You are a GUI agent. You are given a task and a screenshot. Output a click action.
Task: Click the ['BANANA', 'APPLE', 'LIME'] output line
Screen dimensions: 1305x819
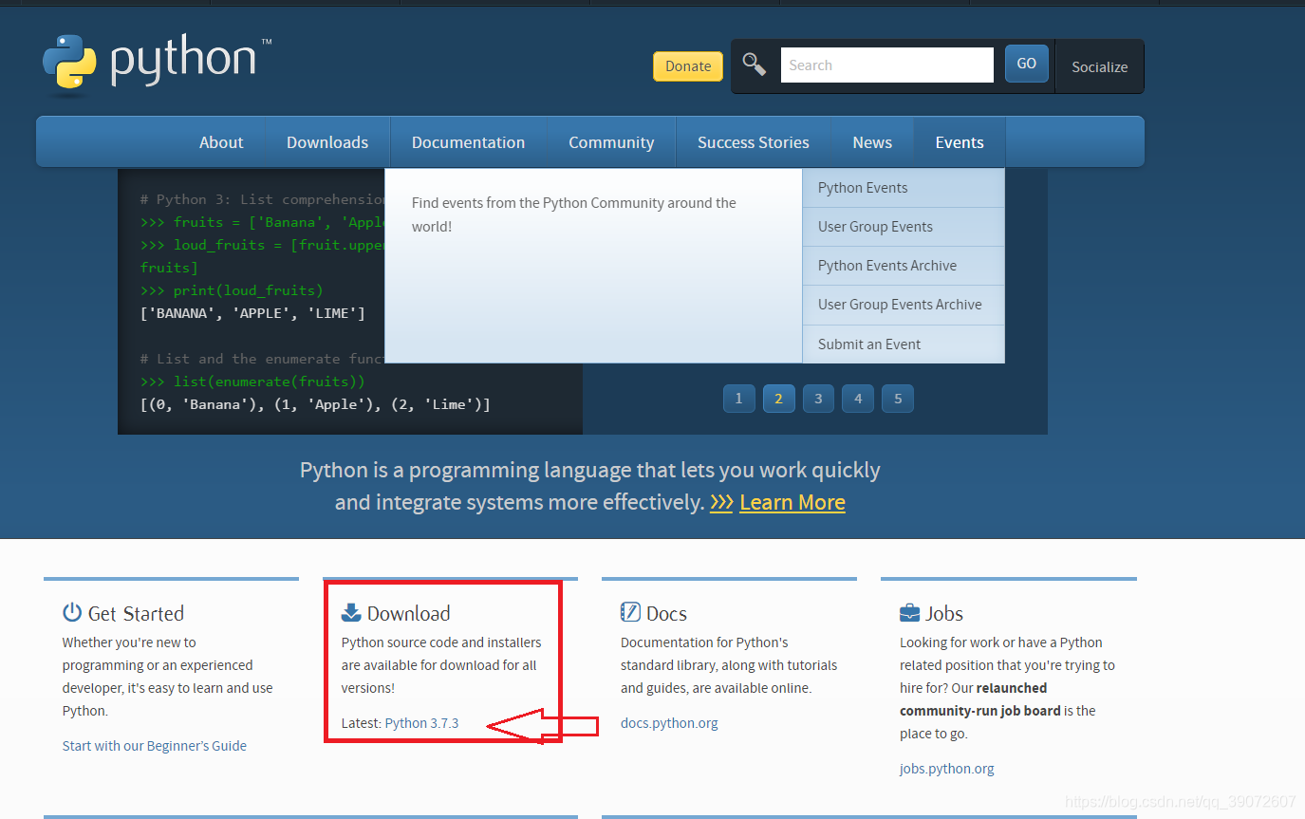click(252, 313)
